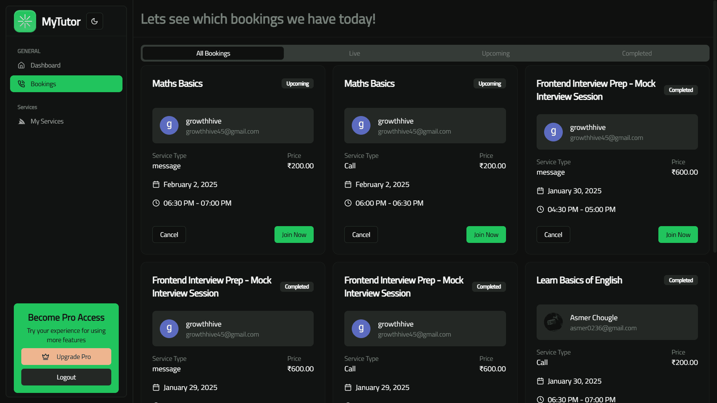This screenshot has height=403, width=717.
Task: Click calendar icon beside February 2 on message card
Action: tap(156, 184)
